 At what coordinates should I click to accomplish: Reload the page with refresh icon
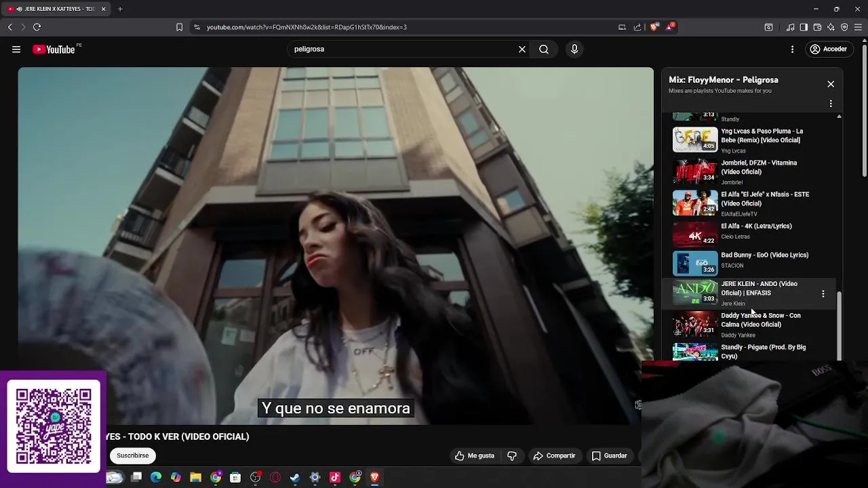tap(37, 27)
